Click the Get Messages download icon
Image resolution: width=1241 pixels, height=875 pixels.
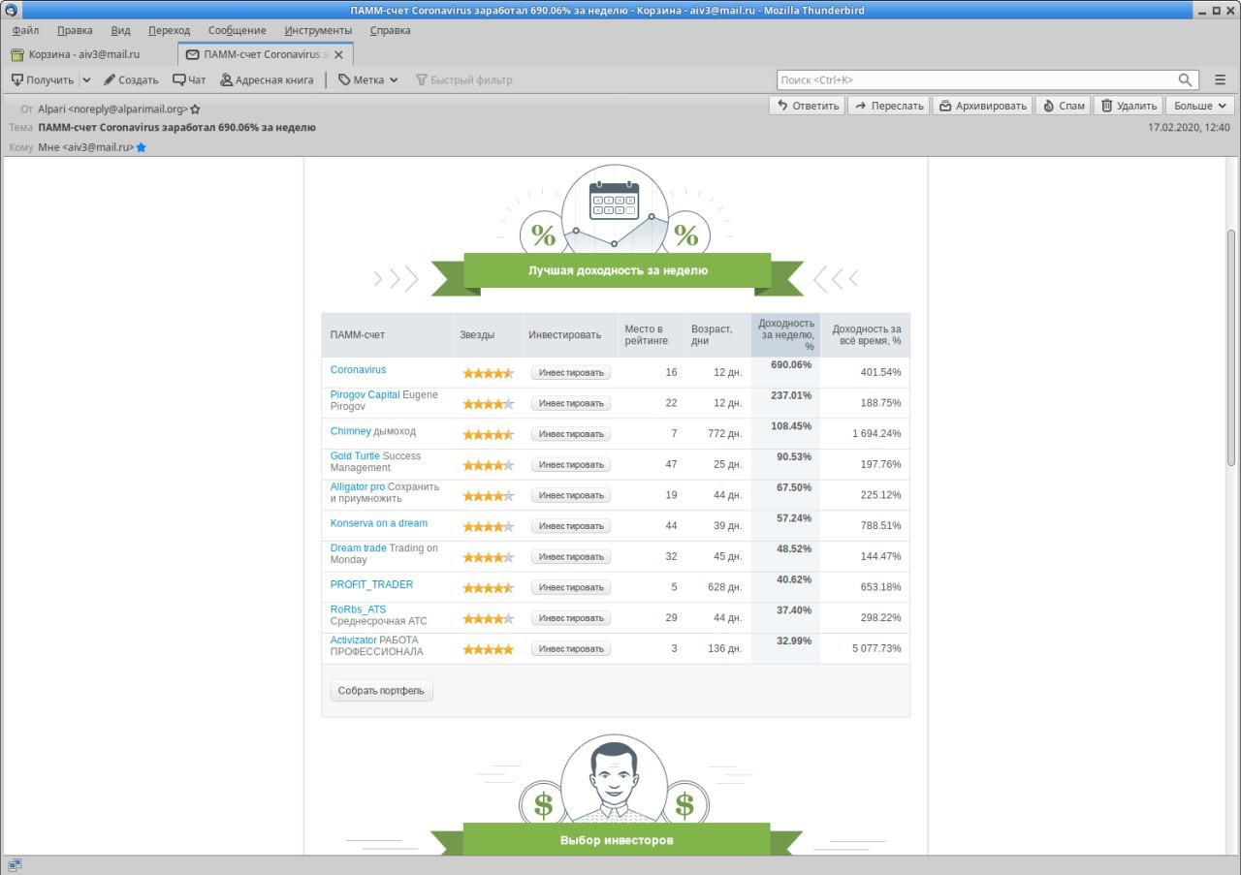(x=17, y=79)
